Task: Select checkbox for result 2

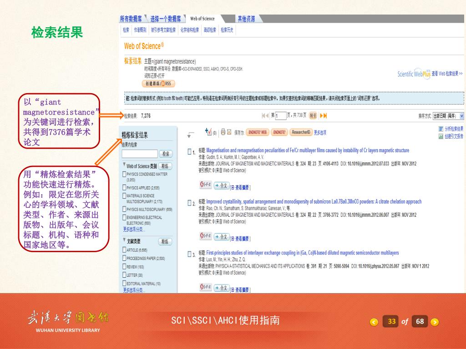Action: coord(189,203)
